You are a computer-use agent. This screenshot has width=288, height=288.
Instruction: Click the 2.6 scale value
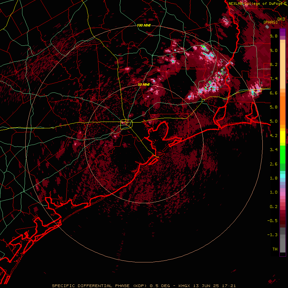(274, 164)
